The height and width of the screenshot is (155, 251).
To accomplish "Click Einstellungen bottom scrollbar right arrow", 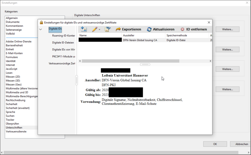I will tap(248, 152).
